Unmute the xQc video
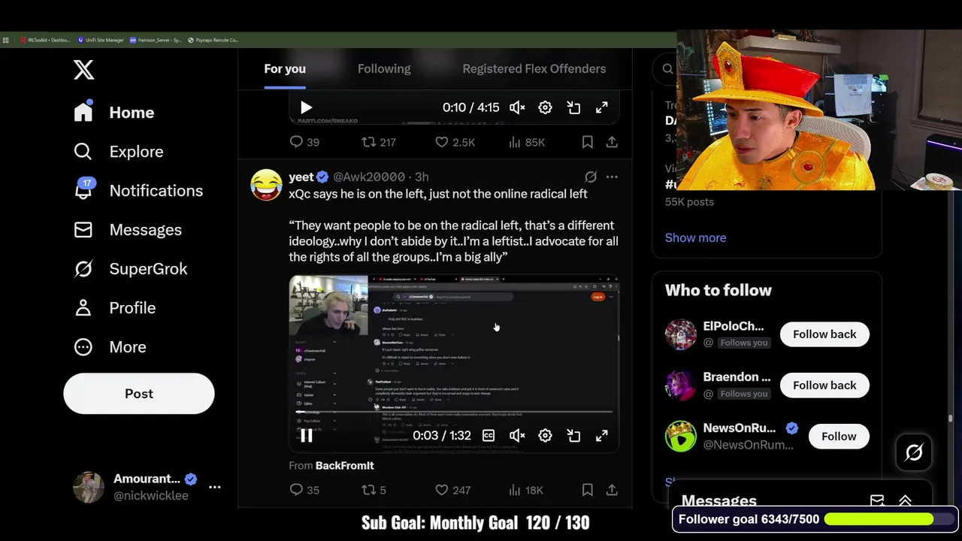The height and width of the screenshot is (541, 962). coord(517,435)
